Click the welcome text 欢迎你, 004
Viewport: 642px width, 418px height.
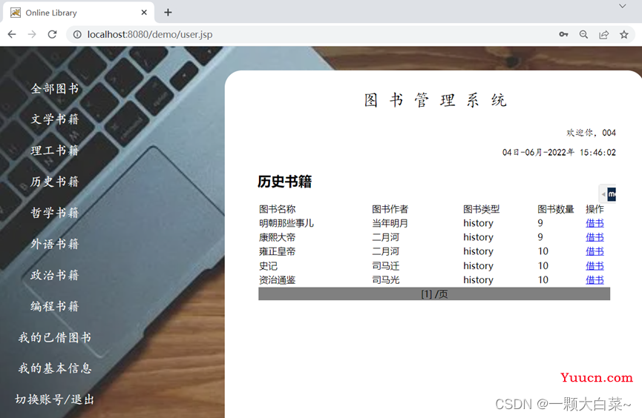coord(591,133)
